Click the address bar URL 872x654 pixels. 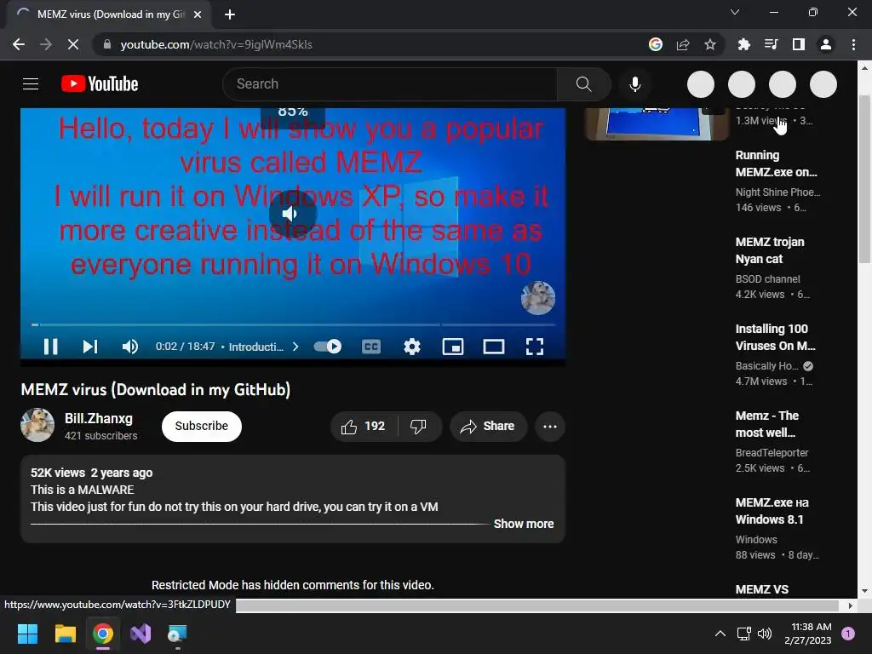pyautogui.click(x=216, y=44)
